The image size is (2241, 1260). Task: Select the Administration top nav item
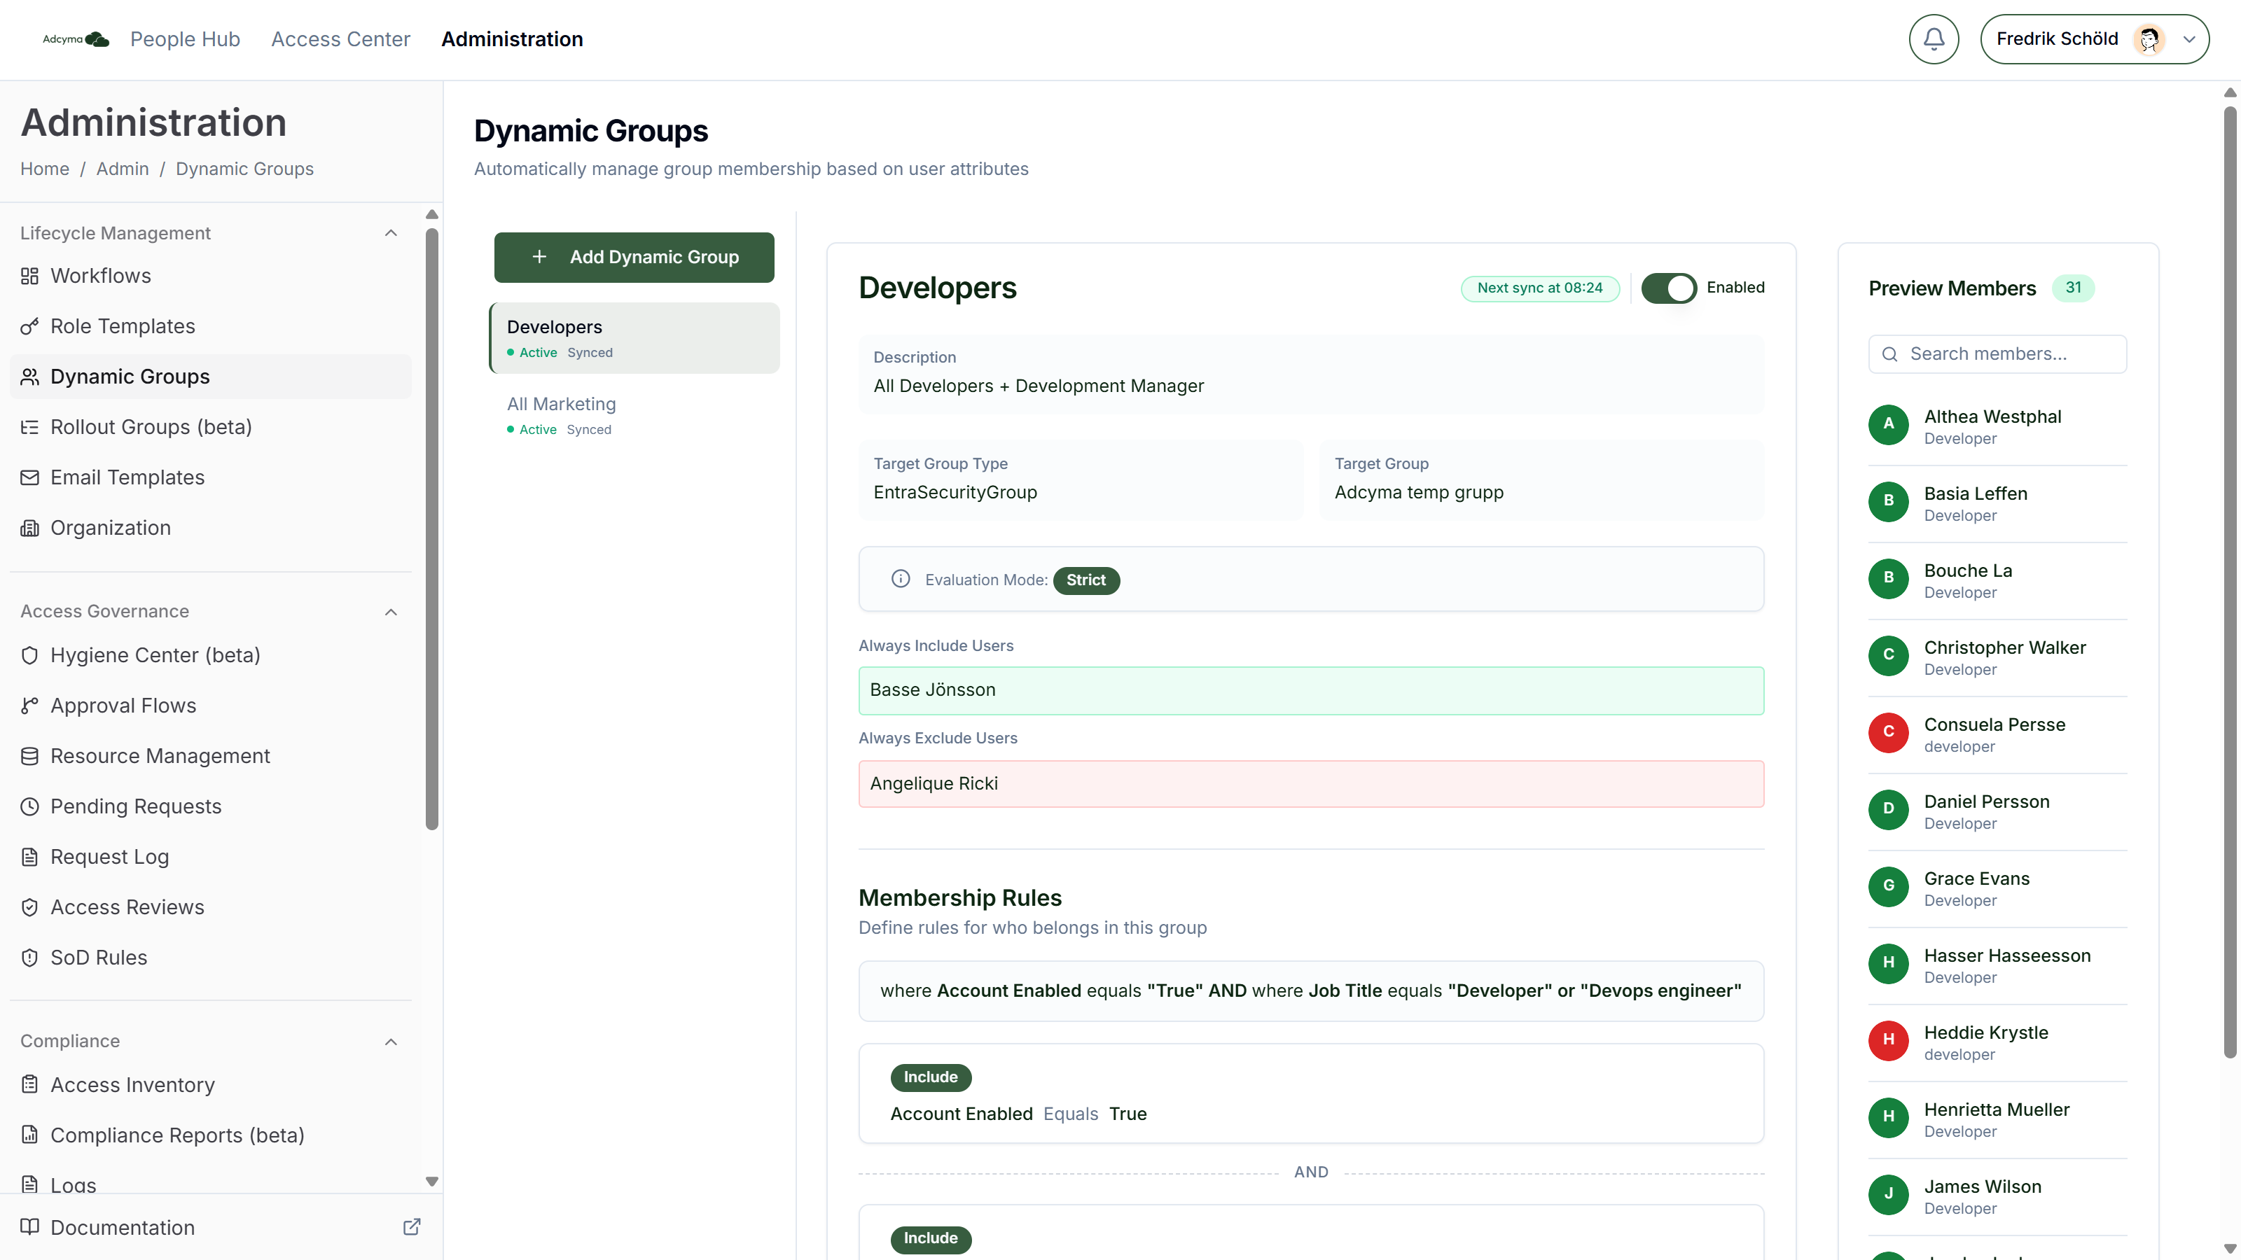pos(511,39)
